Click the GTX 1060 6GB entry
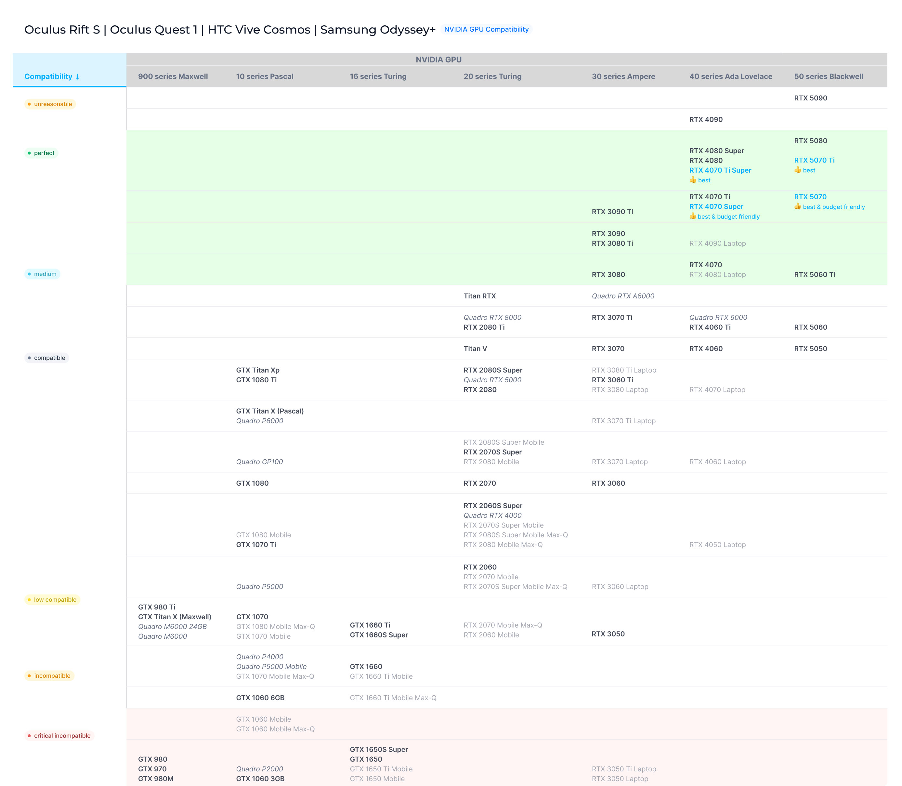 [x=260, y=698]
